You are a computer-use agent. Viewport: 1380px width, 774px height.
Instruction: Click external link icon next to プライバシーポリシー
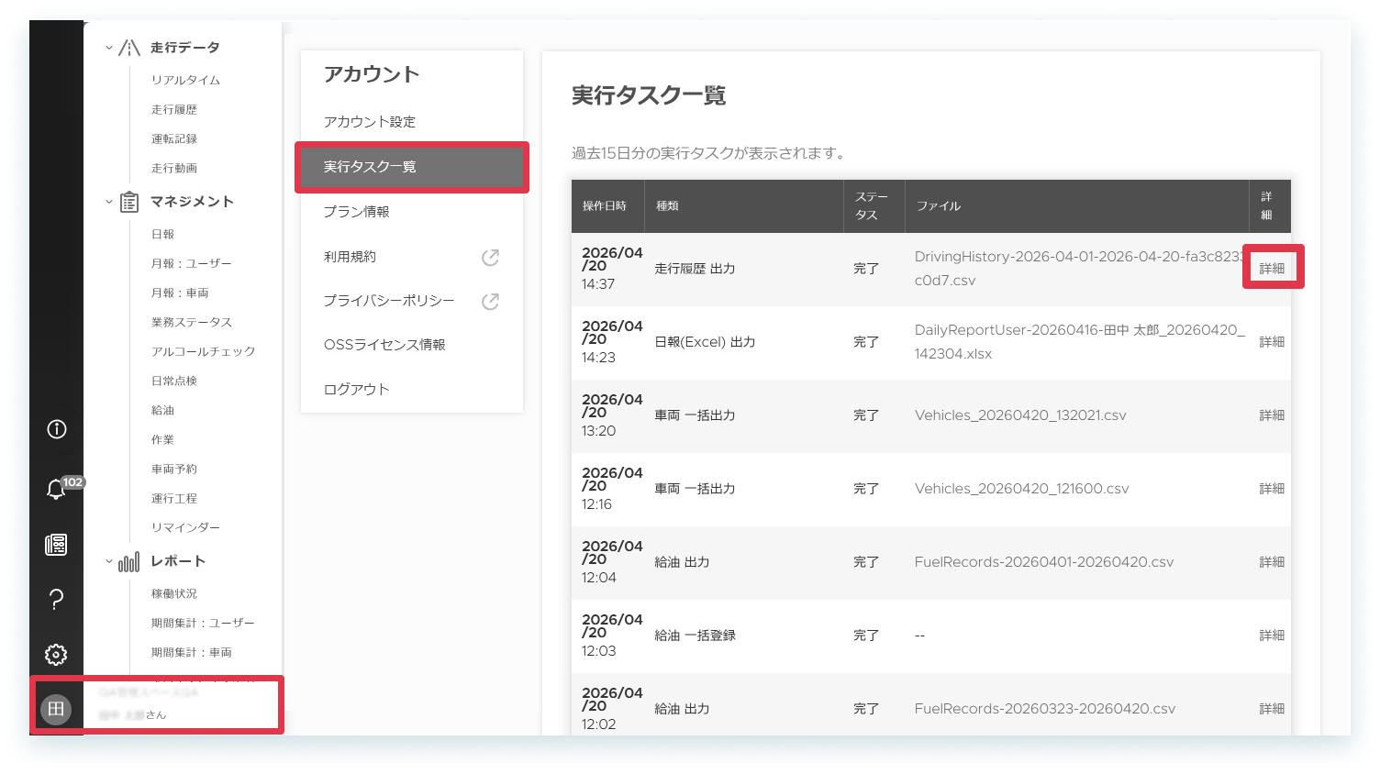(490, 302)
